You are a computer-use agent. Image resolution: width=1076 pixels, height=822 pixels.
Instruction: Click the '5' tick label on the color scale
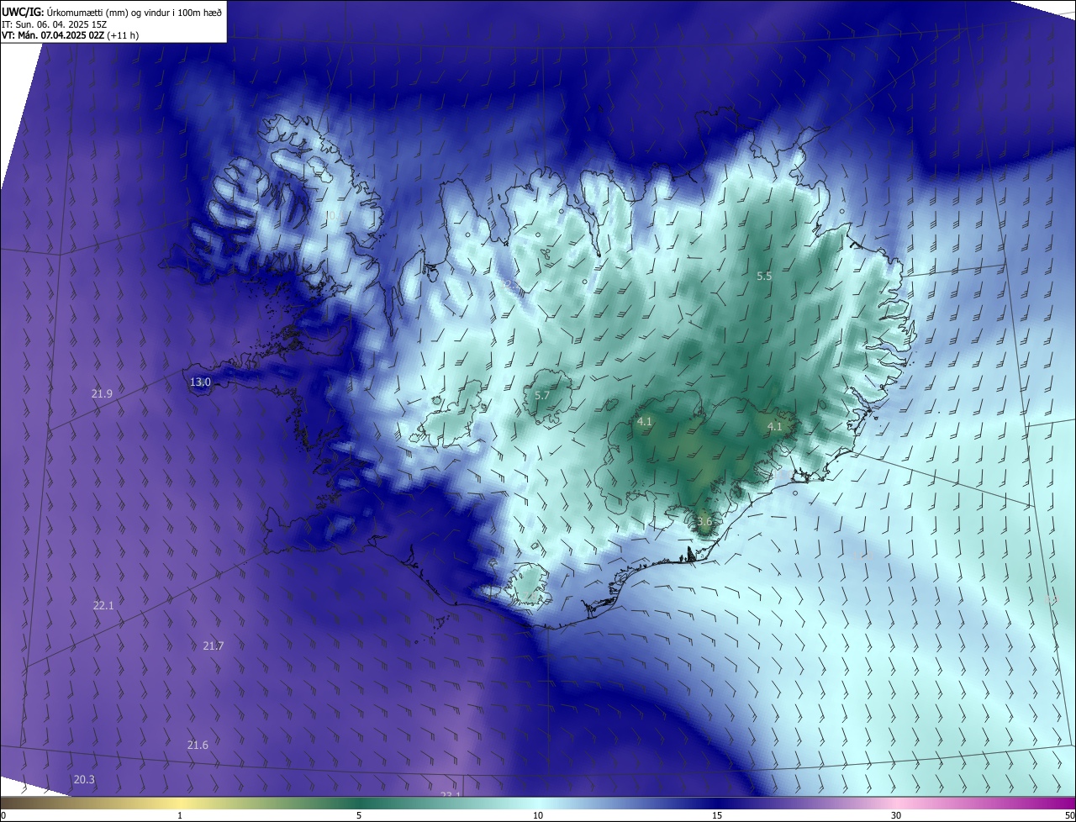click(359, 815)
